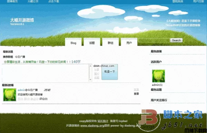The height and width of the screenshot is (133, 207).
Task: Select the 最热话题 sidebar heading
Action: coord(156,90)
